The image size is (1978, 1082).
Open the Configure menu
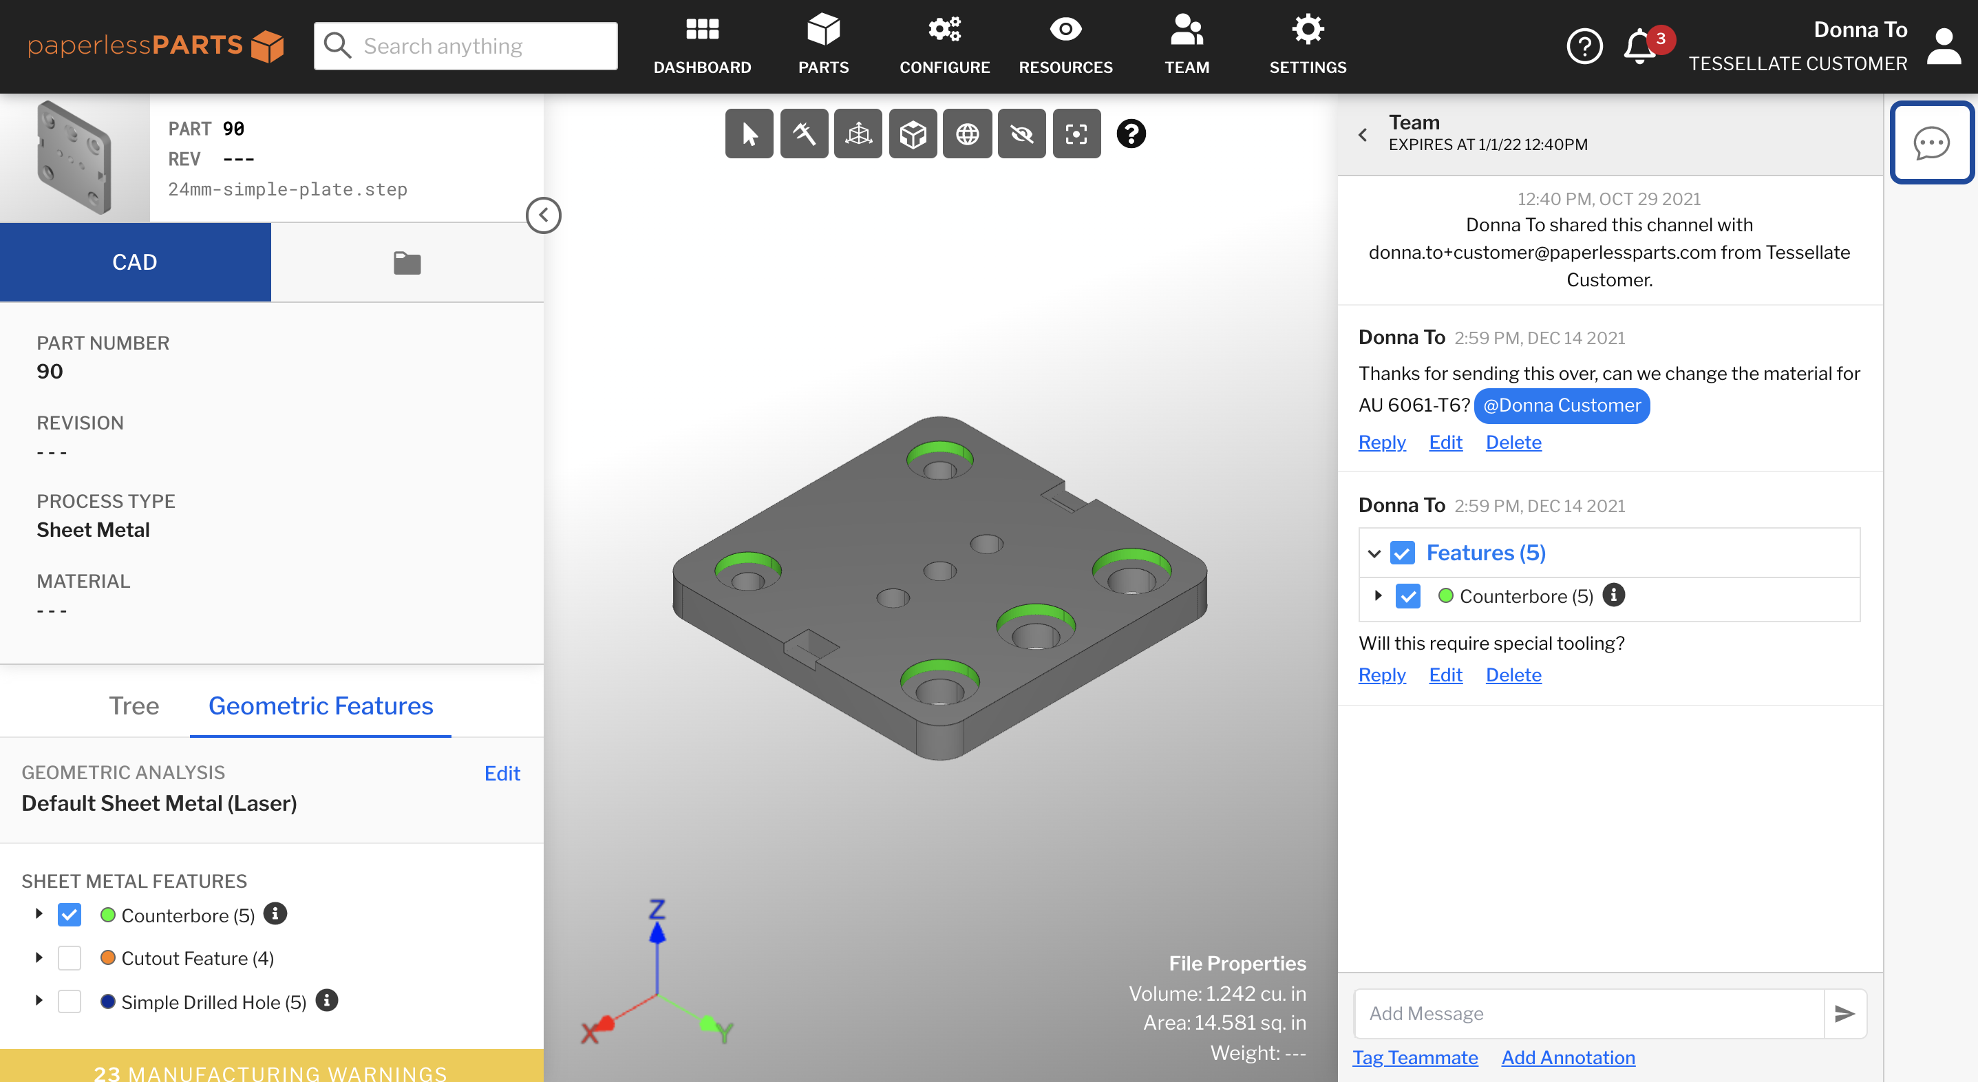pos(944,46)
